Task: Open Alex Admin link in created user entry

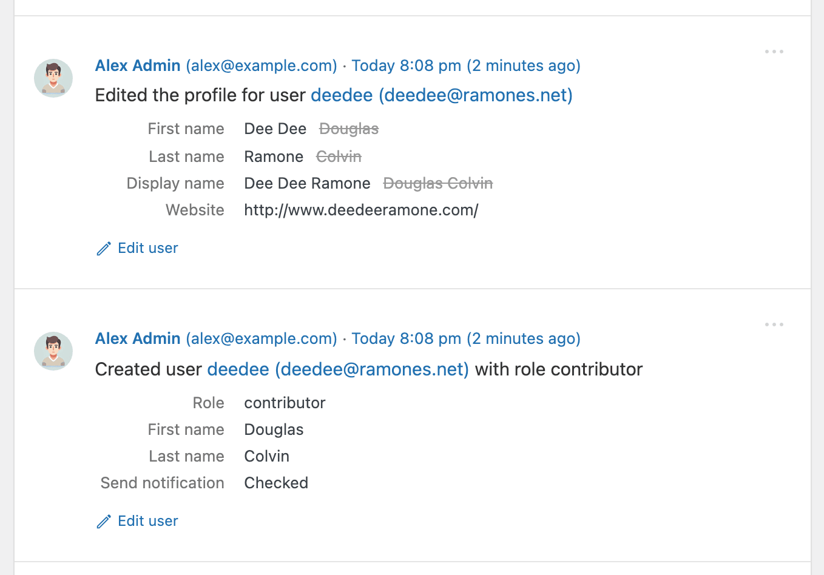Action: [138, 338]
